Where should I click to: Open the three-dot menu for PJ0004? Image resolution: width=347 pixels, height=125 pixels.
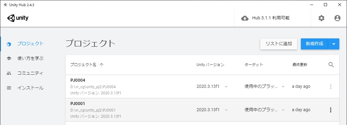coord(331,87)
